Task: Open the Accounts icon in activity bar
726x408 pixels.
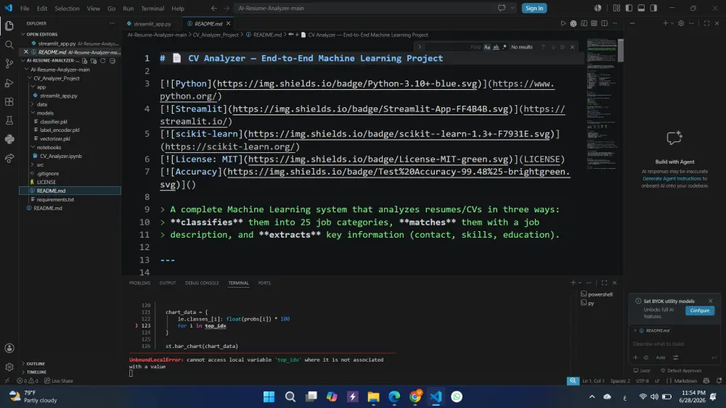Action: [9, 348]
